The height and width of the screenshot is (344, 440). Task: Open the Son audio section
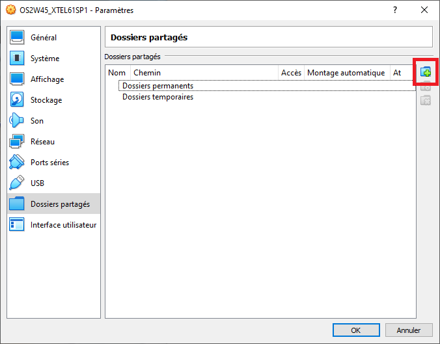click(x=37, y=121)
